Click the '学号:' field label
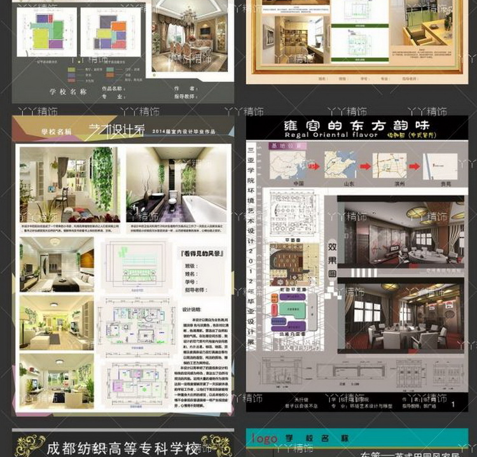The height and width of the screenshot is (457, 477). 191,282
